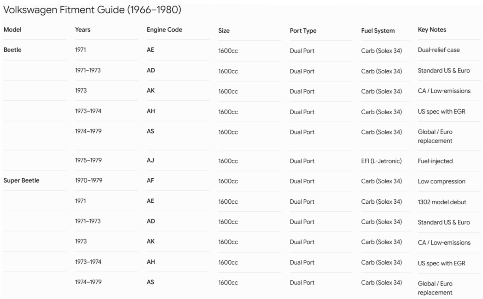Click the Fuel System column header
Viewport: 483px width, 299px height.
(378, 31)
